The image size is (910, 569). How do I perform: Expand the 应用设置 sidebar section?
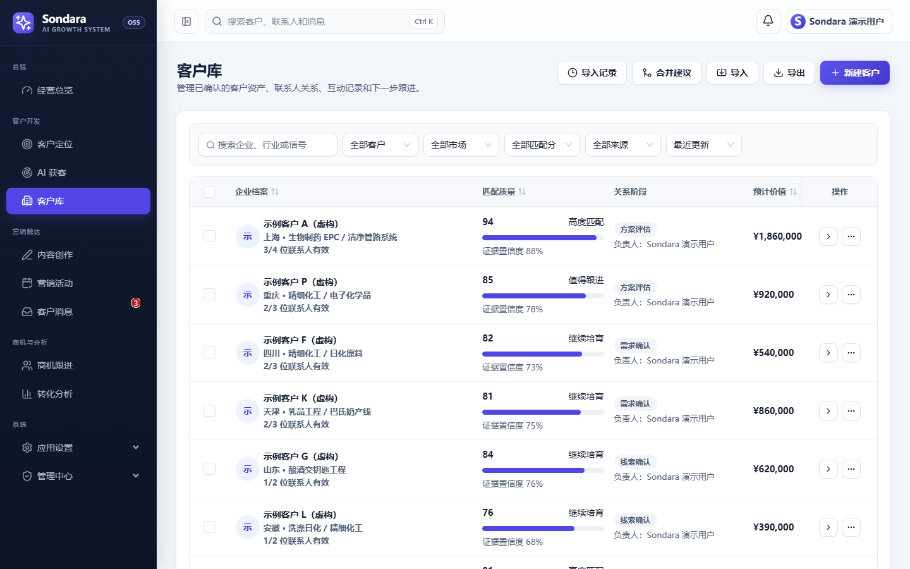tap(78, 448)
